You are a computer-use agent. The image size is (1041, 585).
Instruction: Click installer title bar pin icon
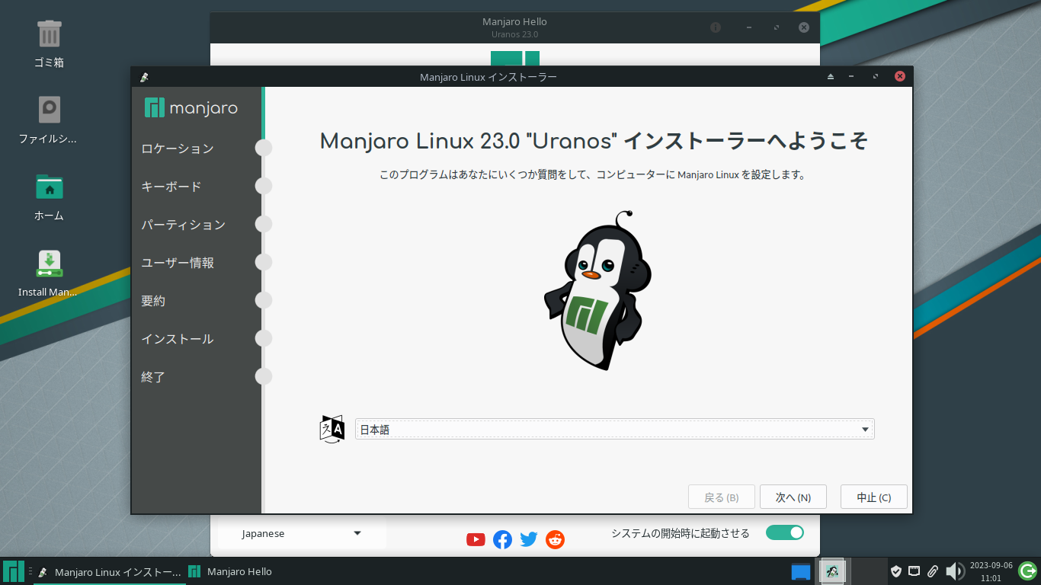pos(144,77)
